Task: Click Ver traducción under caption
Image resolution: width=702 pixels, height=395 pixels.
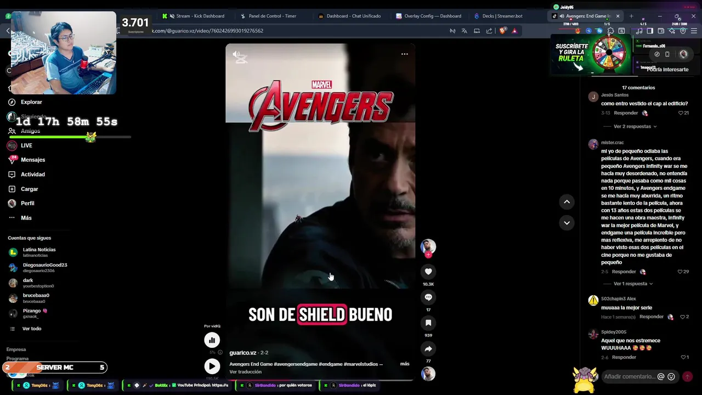Action: (x=245, y=372)
